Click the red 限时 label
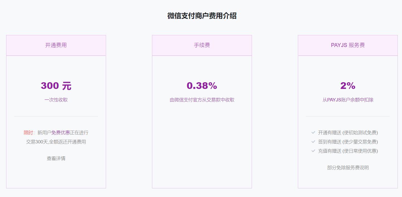 pos(28,133)
